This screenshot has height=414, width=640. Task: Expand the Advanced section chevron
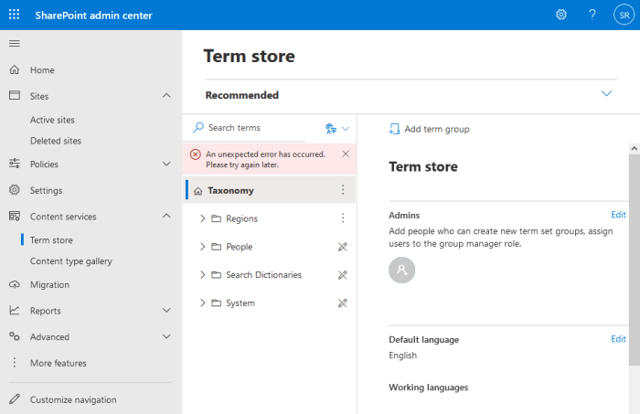click(166, 336)
